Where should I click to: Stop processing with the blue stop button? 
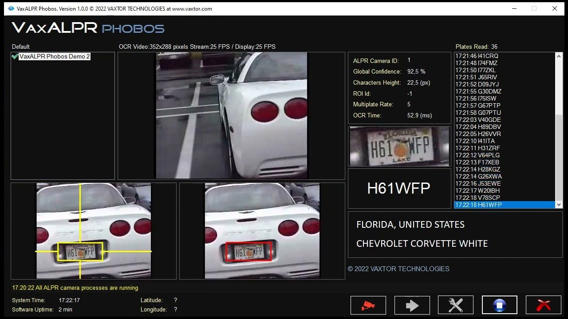[x=499, y=305]
